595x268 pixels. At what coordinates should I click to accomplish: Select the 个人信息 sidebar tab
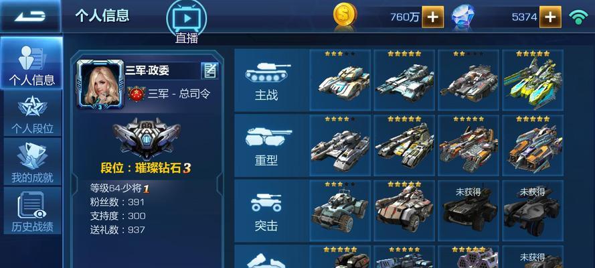pos(32,64)
